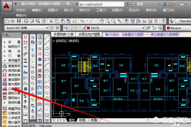Click the Help question mark toolbar icon
Viewport: 191px width, 127px height.
[x=163, y=21]
